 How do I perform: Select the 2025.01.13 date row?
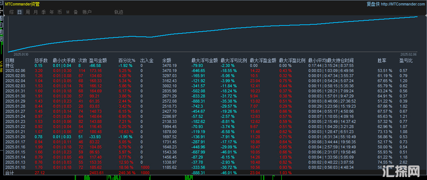tap(16, 162)
